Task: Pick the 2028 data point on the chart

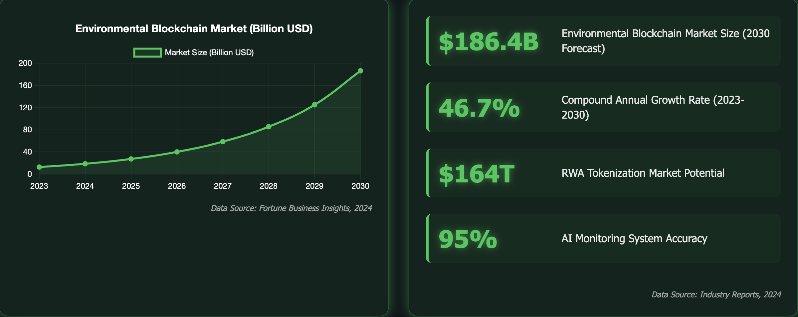Action: 269,127
